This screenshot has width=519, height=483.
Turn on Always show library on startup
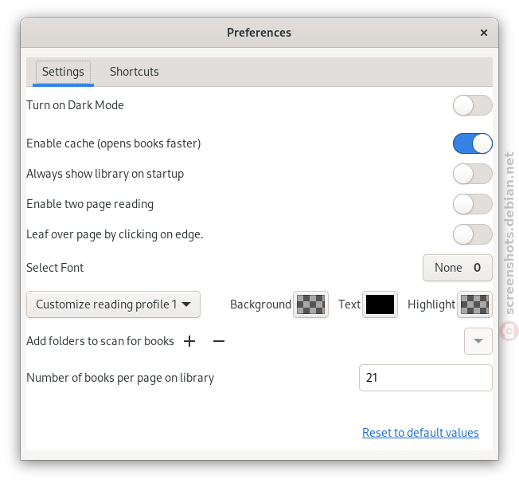pos(472,174)
